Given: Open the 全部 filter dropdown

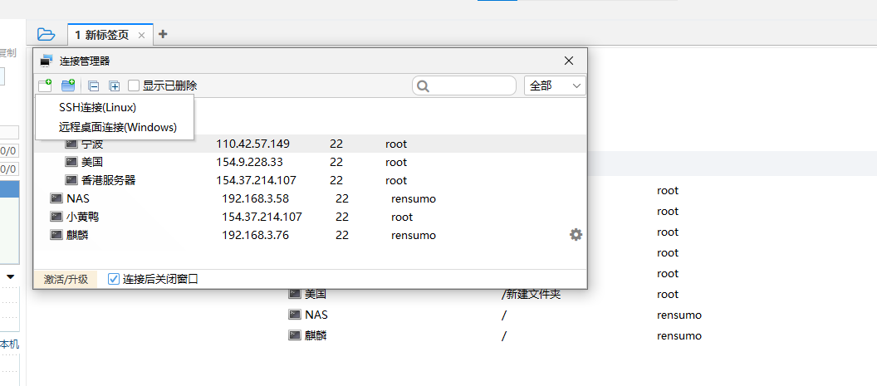Looking at the screenshot, I should [555, 86].
